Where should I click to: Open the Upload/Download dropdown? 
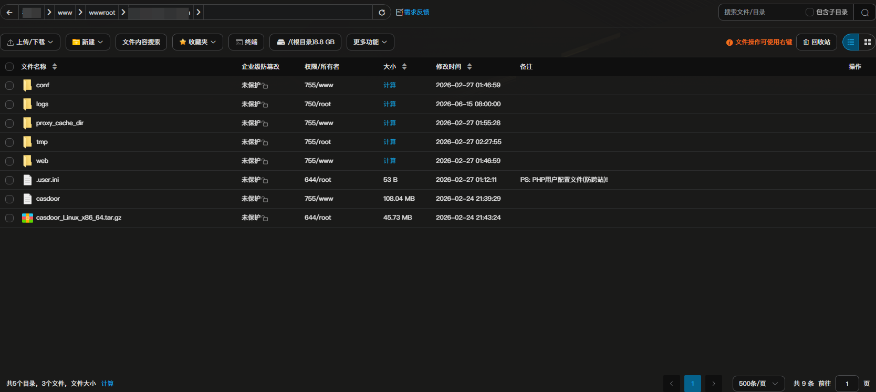click(x=30, y=42)
